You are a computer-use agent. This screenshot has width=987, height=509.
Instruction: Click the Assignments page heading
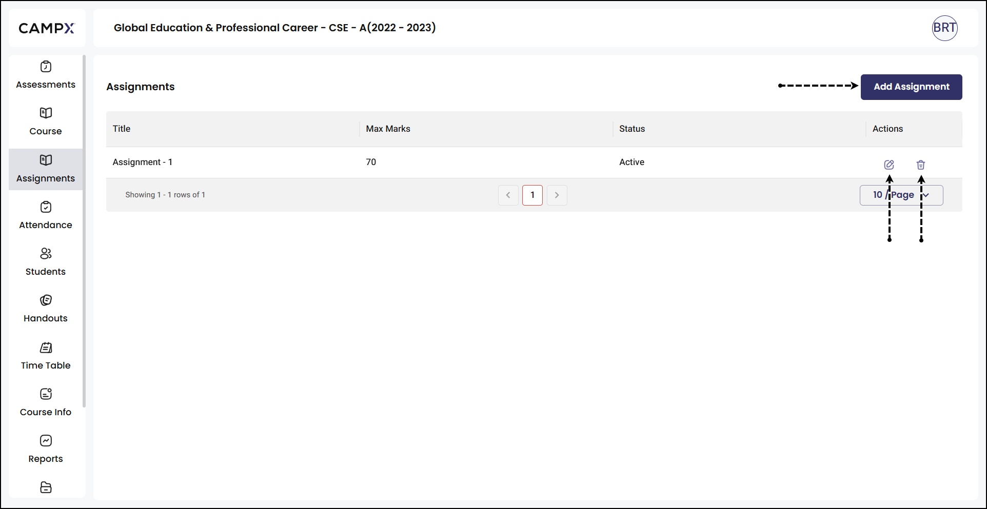141,87
